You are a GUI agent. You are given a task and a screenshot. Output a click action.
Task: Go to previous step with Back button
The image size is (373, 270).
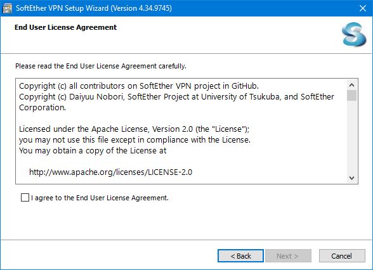[240, 256]
